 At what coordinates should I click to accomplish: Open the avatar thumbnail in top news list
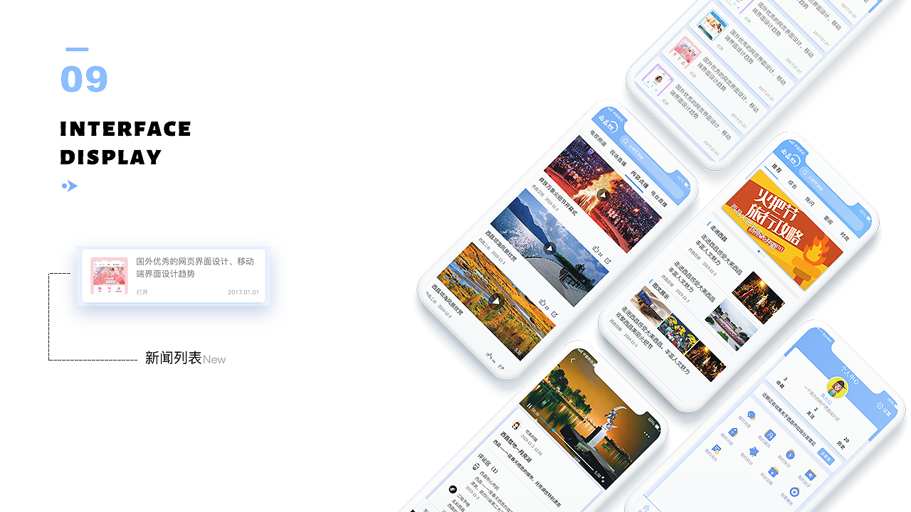tap(658, 80)
